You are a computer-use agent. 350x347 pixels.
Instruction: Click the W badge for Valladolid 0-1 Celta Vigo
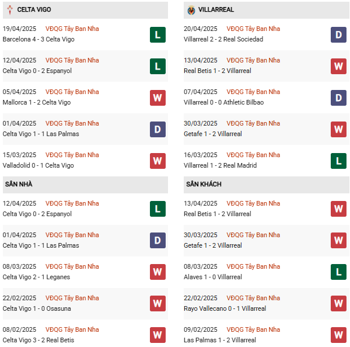[x=157, y=161]
